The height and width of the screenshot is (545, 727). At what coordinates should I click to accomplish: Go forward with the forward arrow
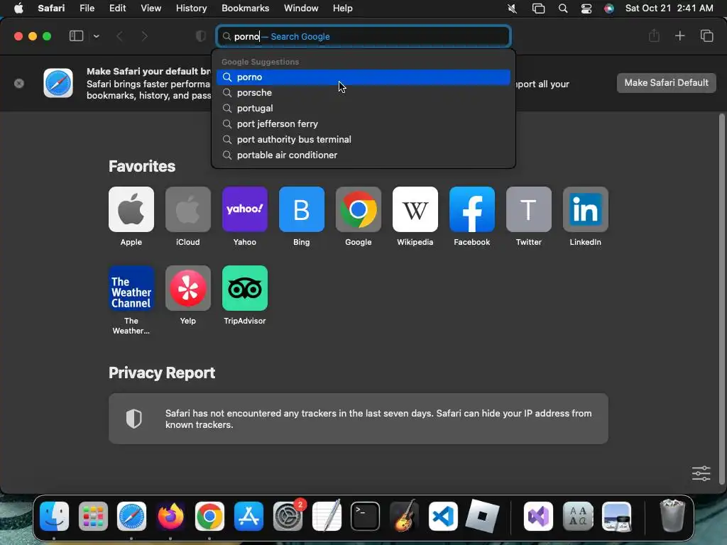(144, 36)
